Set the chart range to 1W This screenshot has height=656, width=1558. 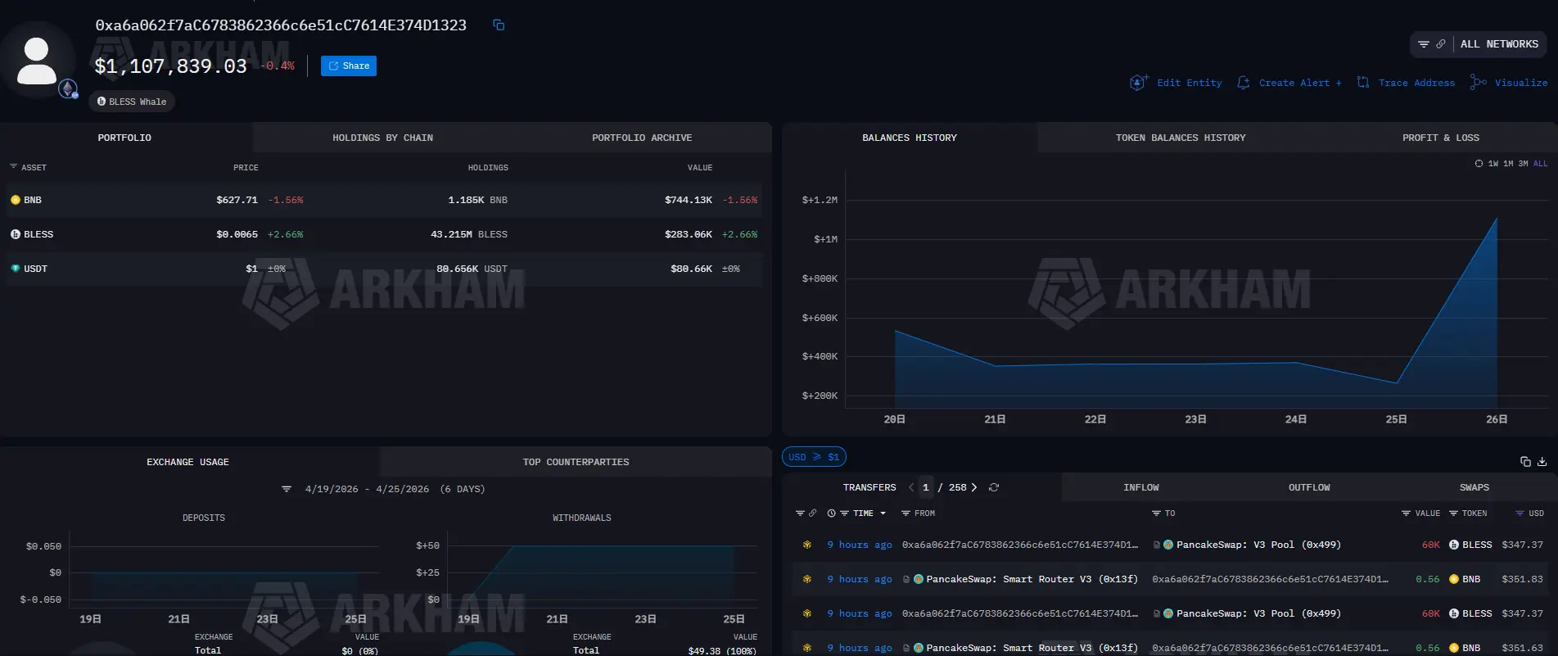tap(1493, 164)
